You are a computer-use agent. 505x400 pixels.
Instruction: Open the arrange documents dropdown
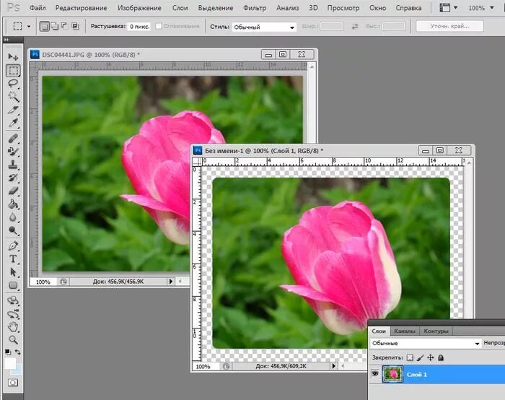point(448,8)
